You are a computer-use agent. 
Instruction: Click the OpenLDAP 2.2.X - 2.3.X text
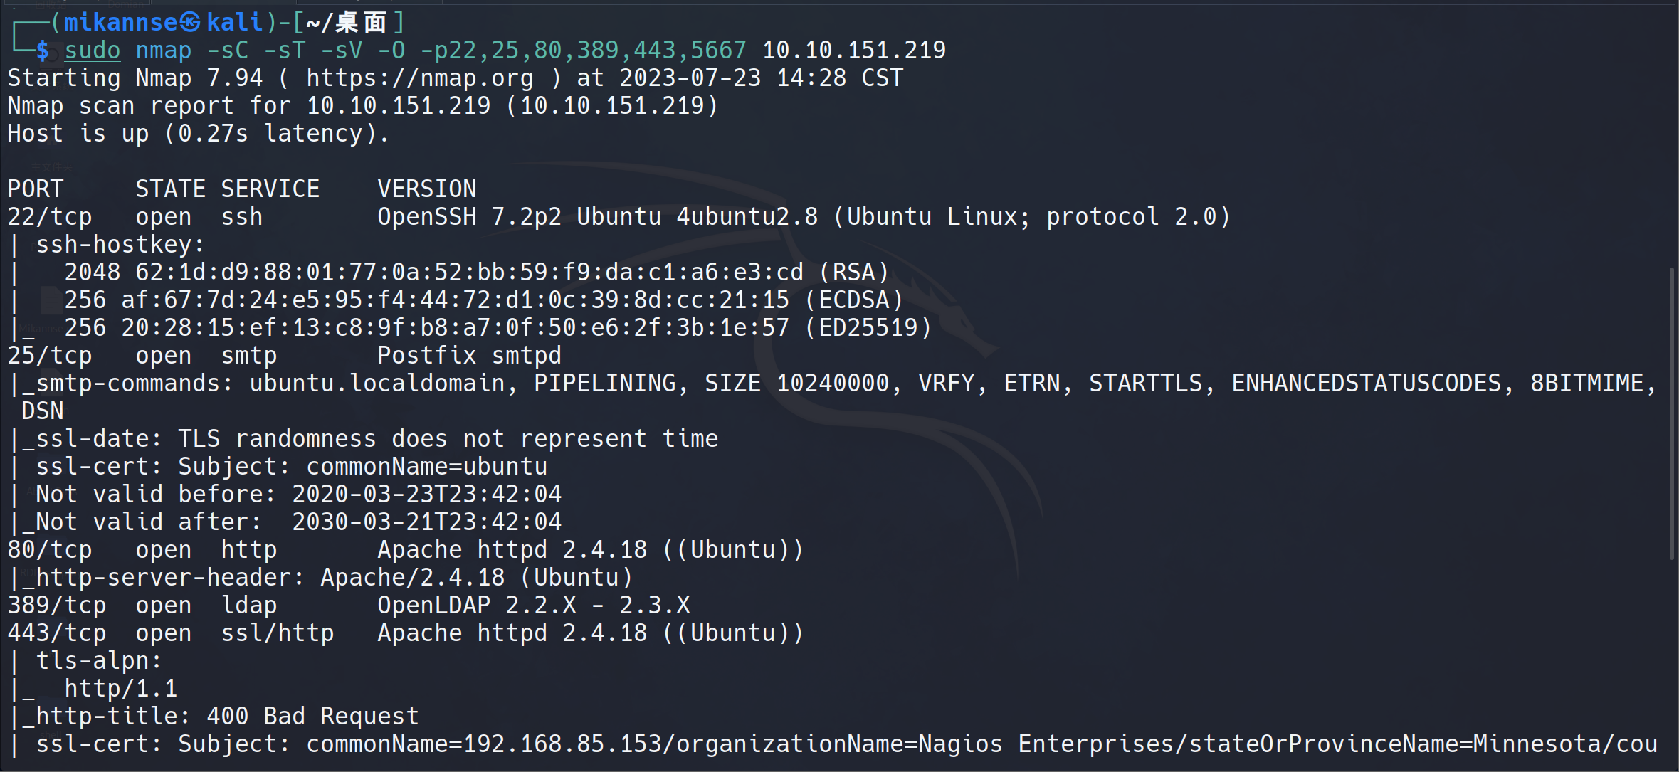tap(533, 606)
